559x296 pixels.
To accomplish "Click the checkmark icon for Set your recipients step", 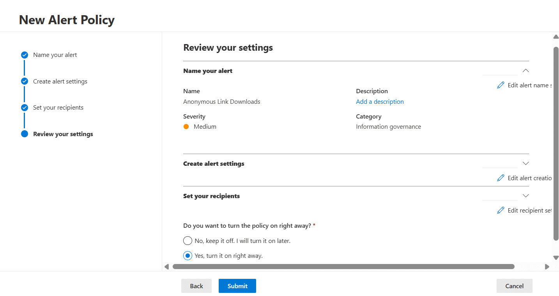I will pos(25,108).
